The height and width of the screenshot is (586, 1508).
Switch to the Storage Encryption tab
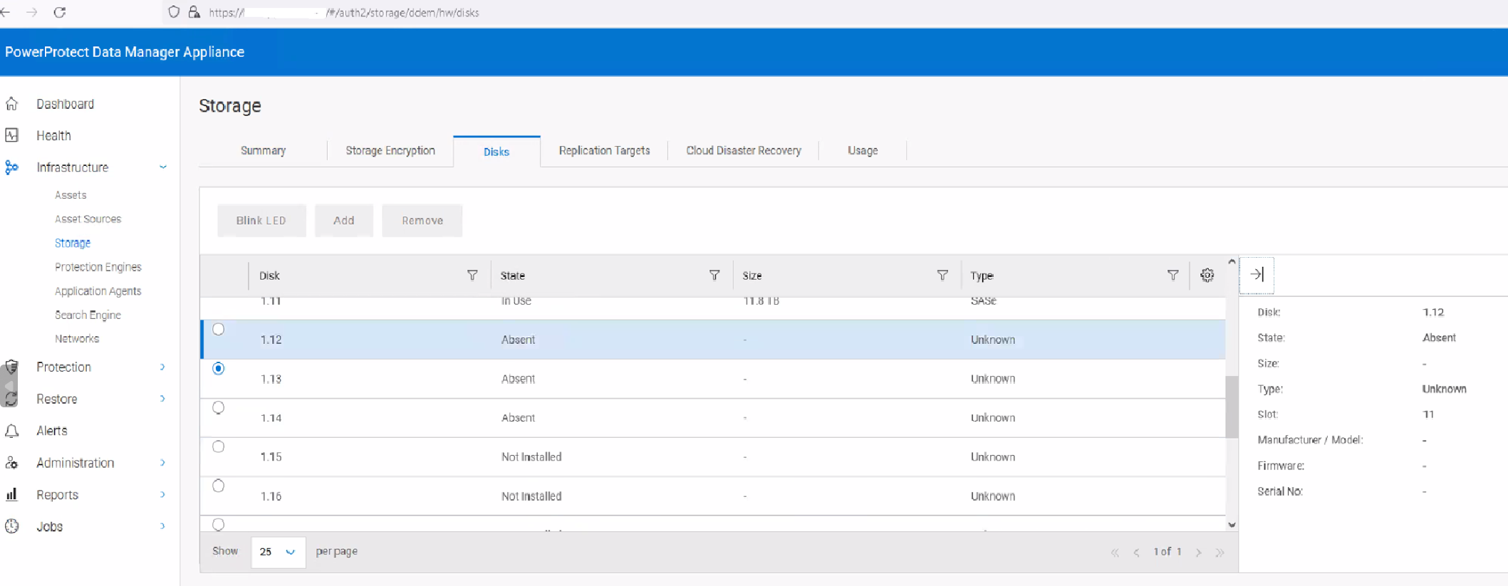[x=390, y=151]
